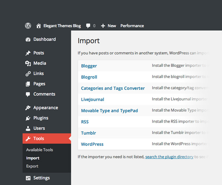The height and width of the screenshot is (185, 222).
Task: Open the Blogger importer link
Action: [x=89, y=66]
